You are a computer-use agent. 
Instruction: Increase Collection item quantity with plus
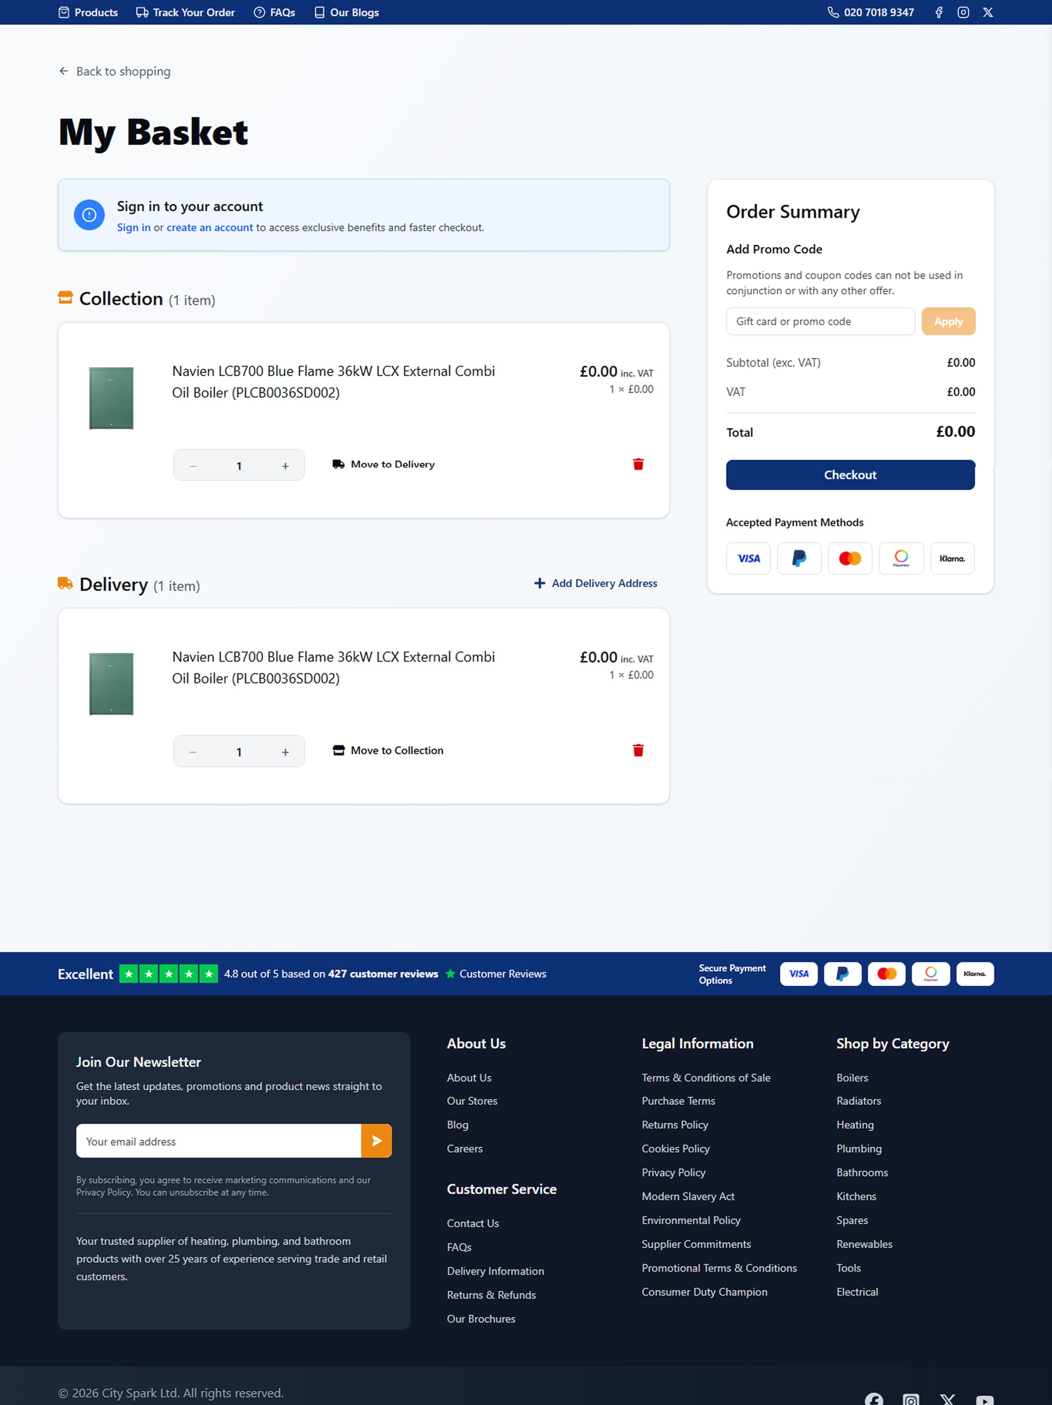[x=285, y=466]
